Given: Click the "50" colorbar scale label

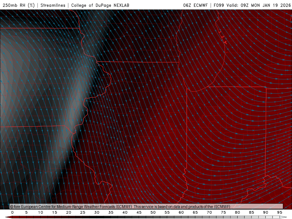Looking at the screenshot, I should pos(153,212).
